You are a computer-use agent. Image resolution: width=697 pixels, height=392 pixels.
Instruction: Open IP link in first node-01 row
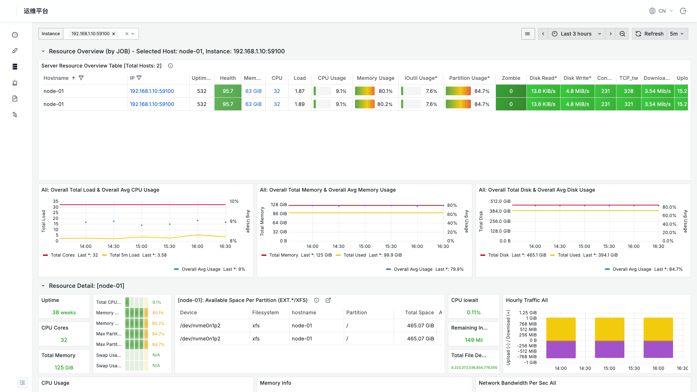(152, 91)
